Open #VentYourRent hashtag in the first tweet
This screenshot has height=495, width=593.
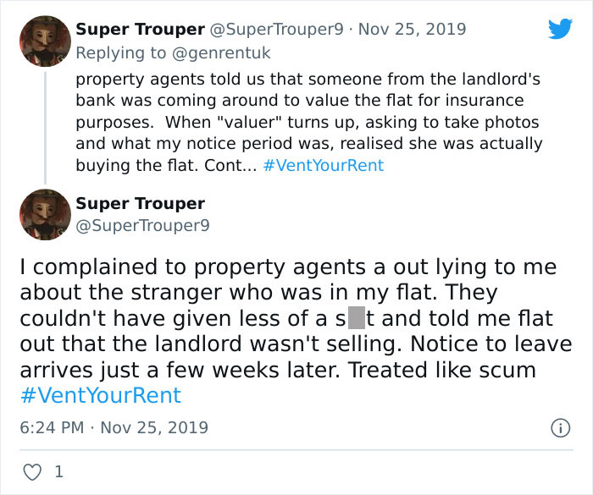pos(323,165)
